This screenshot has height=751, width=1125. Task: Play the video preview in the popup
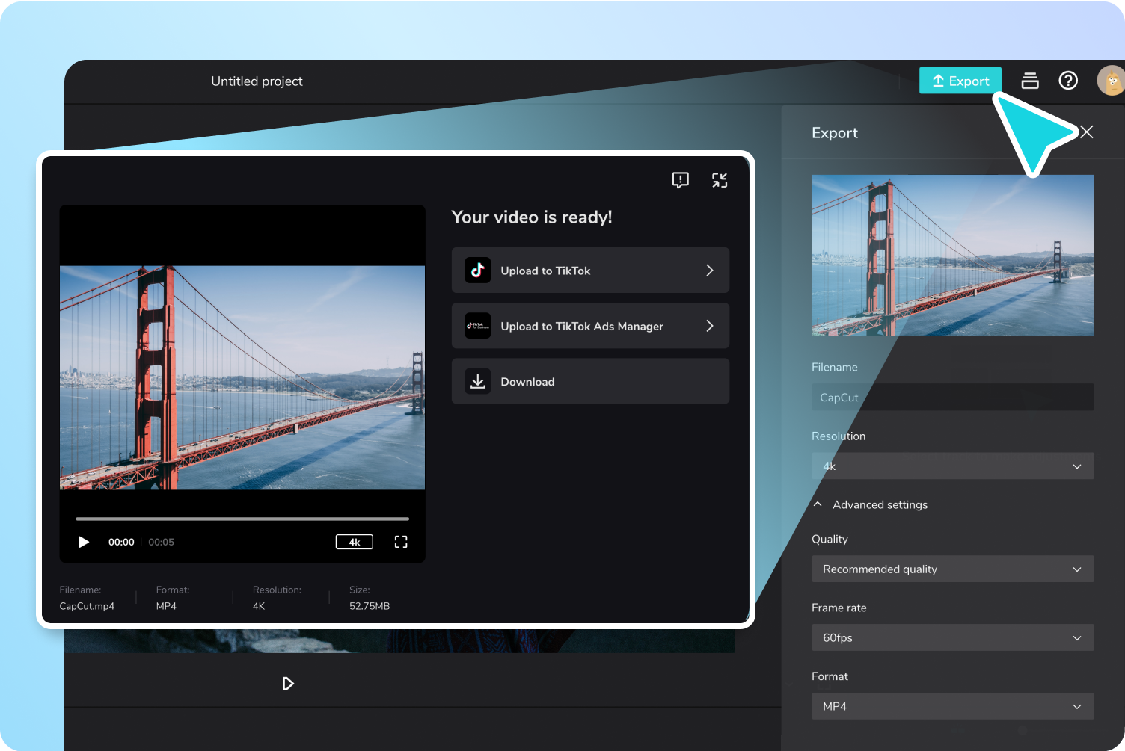click(83, 542)
